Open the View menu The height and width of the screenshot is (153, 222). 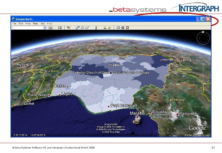pyautogui.click(x=28, y=24)
